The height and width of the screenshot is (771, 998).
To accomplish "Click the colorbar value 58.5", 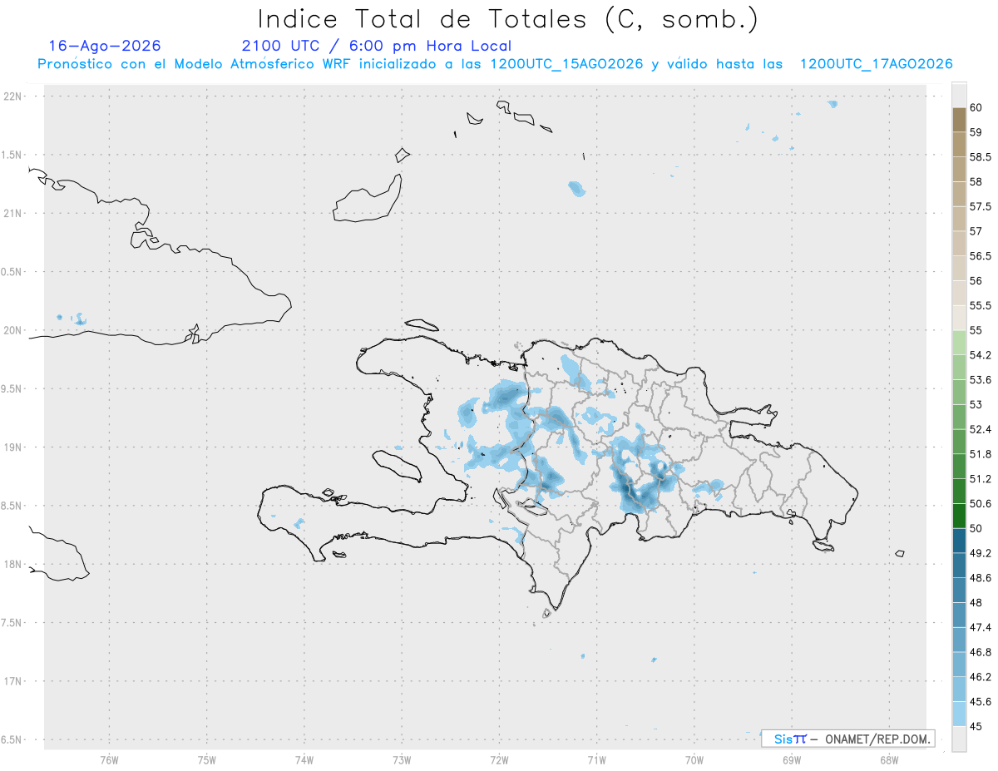I will 981,157.
